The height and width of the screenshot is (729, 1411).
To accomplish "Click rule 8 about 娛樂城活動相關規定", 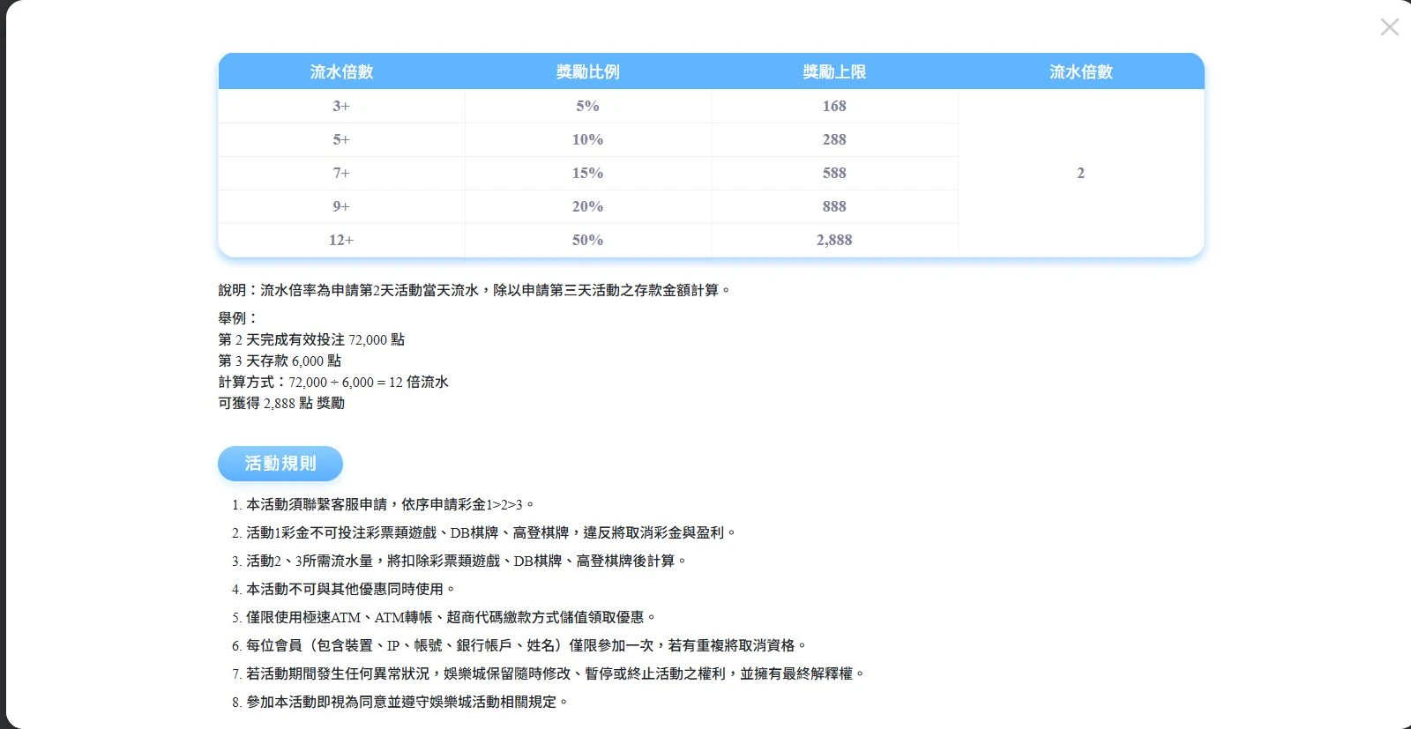I will coord(400,702).
